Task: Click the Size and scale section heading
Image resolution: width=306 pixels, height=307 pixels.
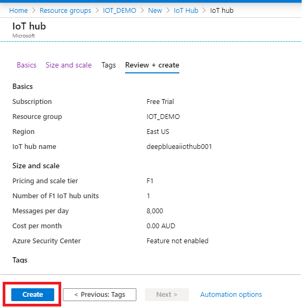Action: point(36,166)
